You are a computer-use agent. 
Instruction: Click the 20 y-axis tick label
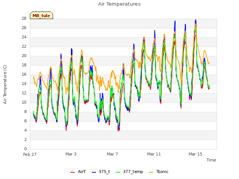(24, 56)
